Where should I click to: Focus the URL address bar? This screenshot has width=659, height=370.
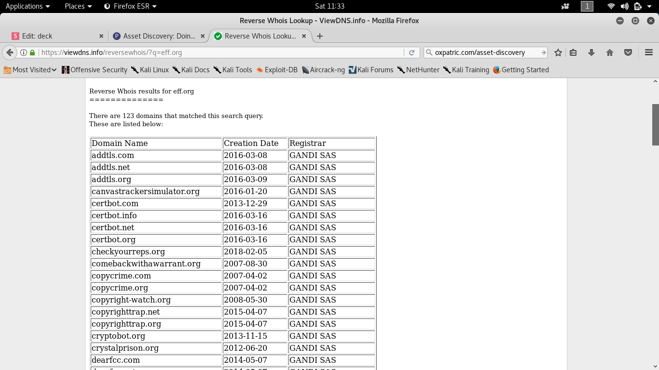click(221, 53)
